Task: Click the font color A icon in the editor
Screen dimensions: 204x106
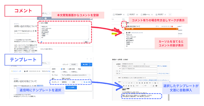Action: click(x=153, y=86)
